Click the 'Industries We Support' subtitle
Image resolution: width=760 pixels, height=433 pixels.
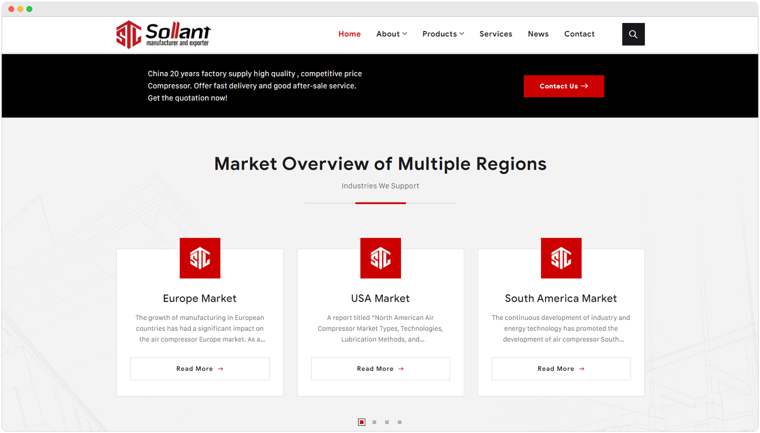[381, 186]
